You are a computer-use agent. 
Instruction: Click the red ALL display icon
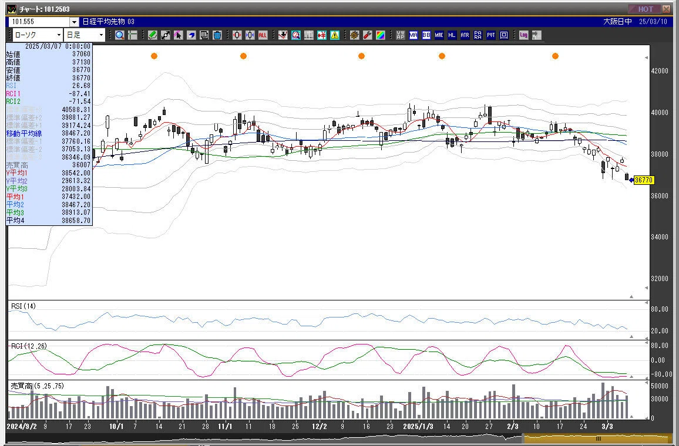pos(263,35)
